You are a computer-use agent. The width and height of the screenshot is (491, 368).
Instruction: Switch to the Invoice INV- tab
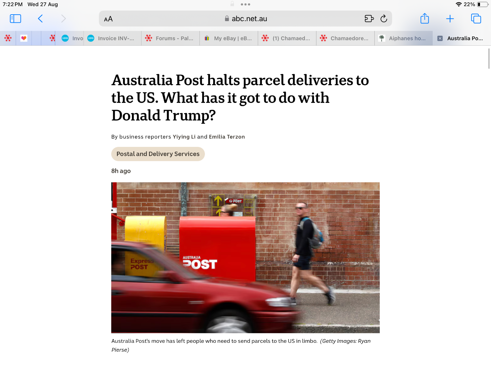[x=113, y=39]
